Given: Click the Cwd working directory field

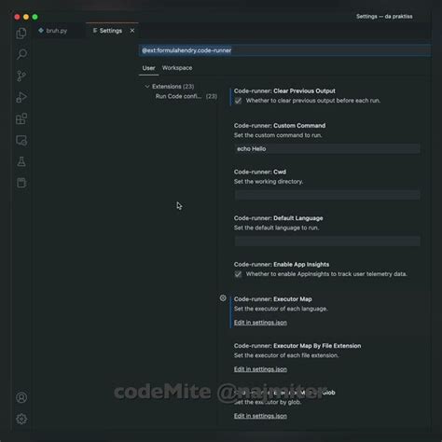Looking at the screenshot, I should 327,195.
